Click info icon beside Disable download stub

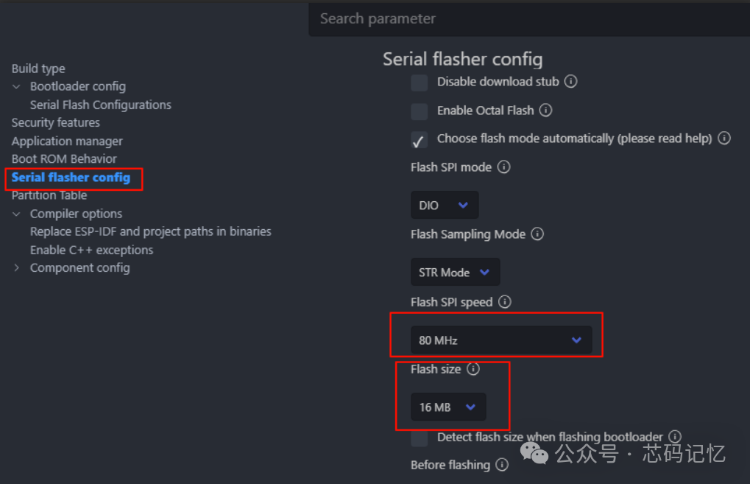click(x=570, y=82)
